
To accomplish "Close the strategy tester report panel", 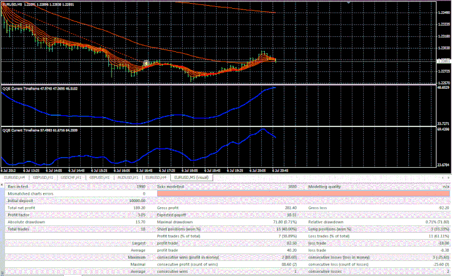I will coord(2,185).
